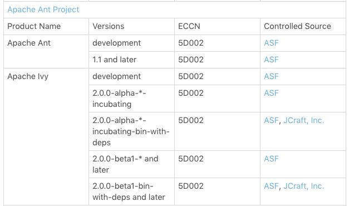Click ASF link in incubating-bin-with-deps row

271,120
